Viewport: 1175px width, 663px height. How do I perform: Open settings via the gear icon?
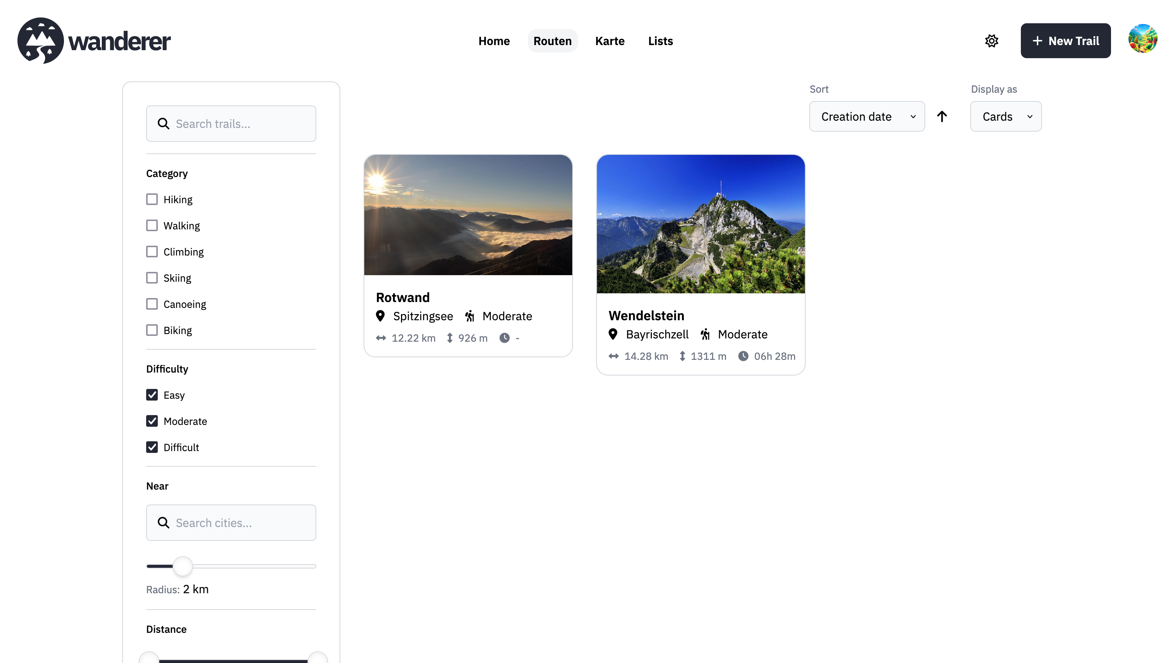(992, 41)
